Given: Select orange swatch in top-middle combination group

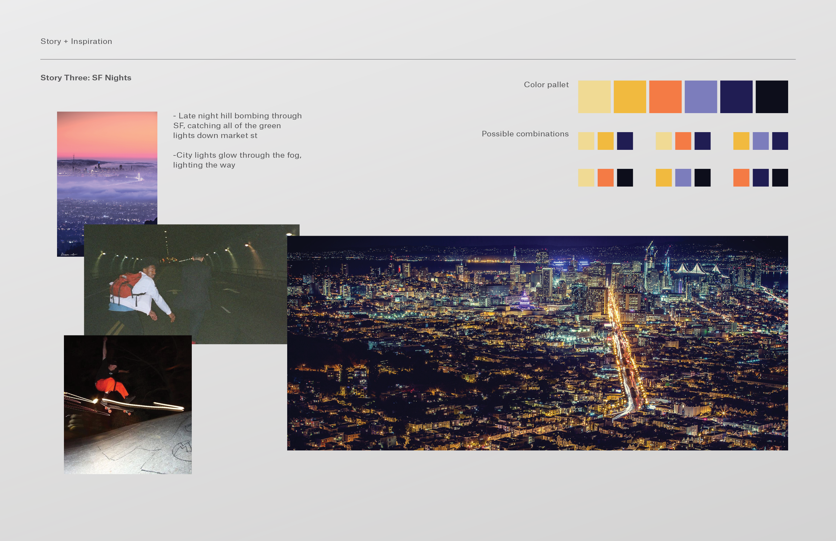Looking at the screenshot, I should pyautogui.click(x=683, y=141).
